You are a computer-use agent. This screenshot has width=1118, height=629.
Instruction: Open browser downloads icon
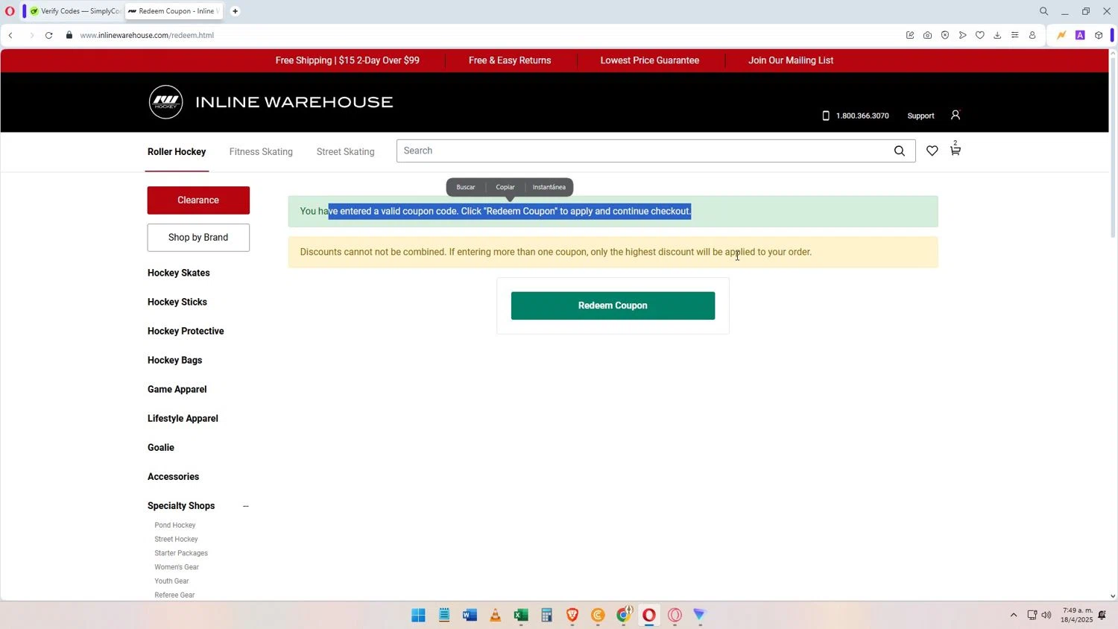997,35
